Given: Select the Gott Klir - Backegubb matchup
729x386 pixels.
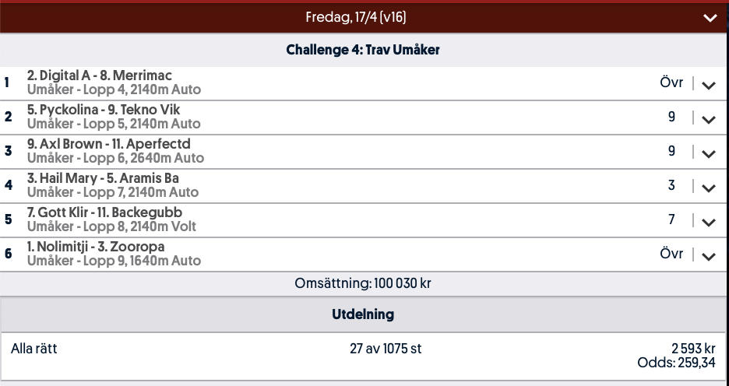Looking at the screenshot, I should click(x=104, y=212).
